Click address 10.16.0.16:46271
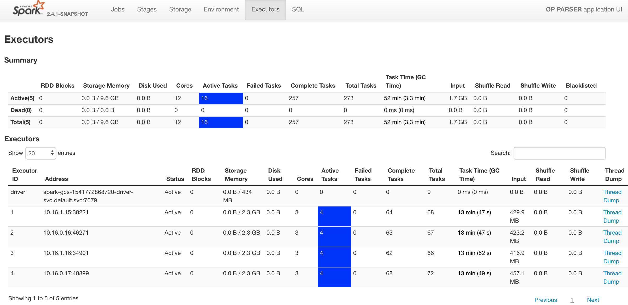The width and height of the screenshot is (628, 305). point(66,233)
